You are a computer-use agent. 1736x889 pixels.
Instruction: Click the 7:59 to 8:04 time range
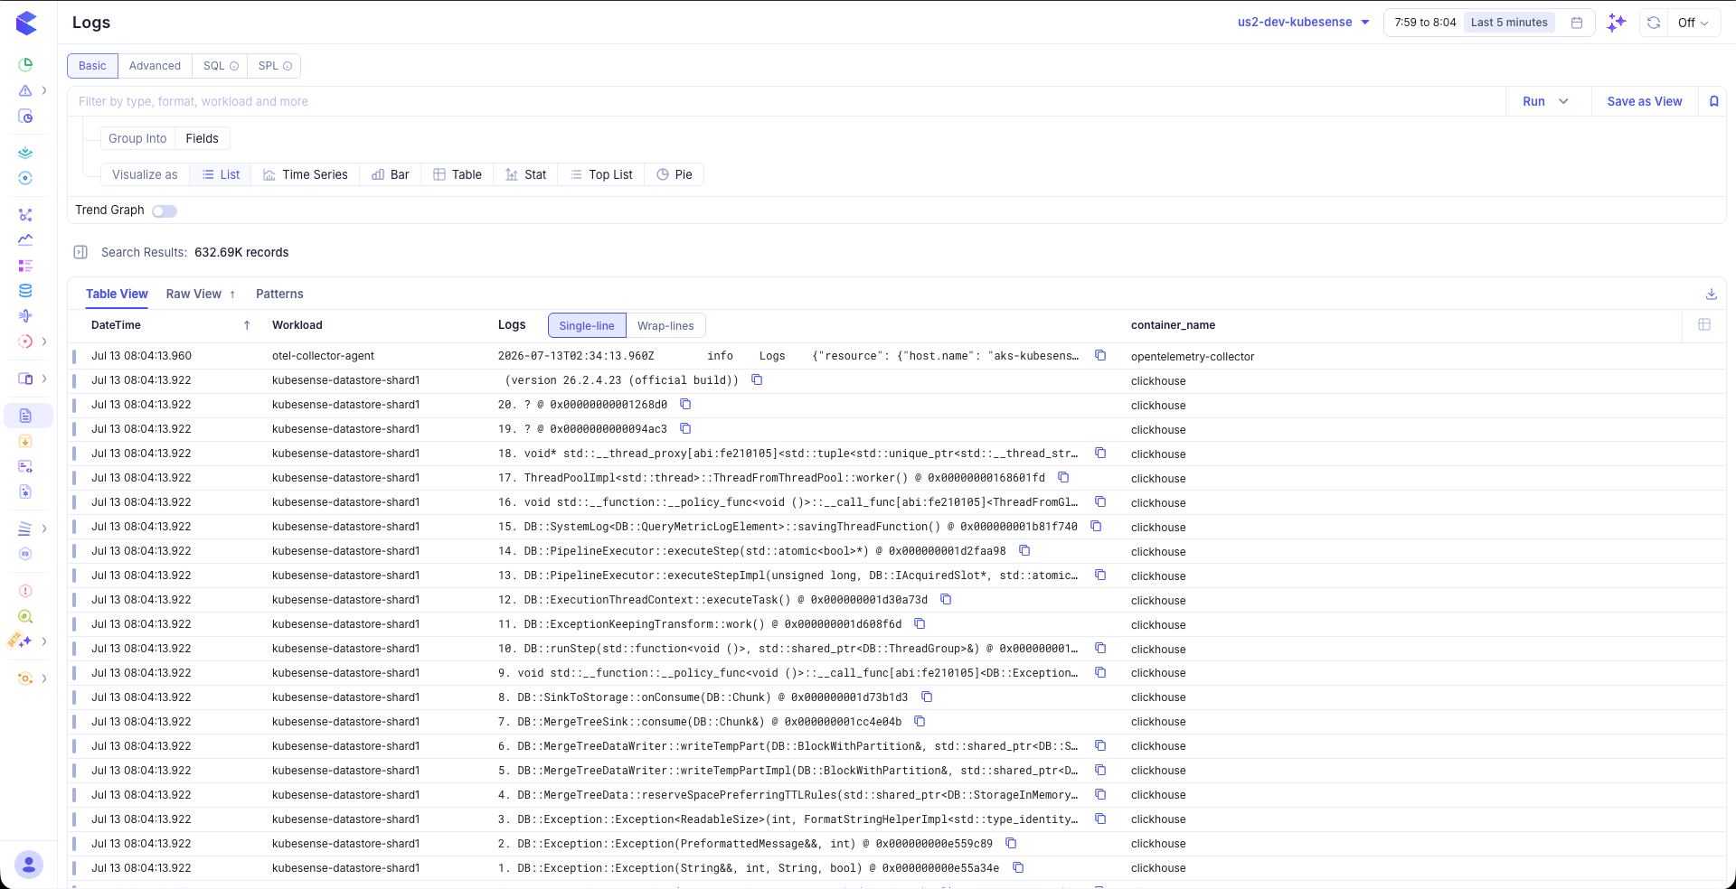coord(1425,23)
